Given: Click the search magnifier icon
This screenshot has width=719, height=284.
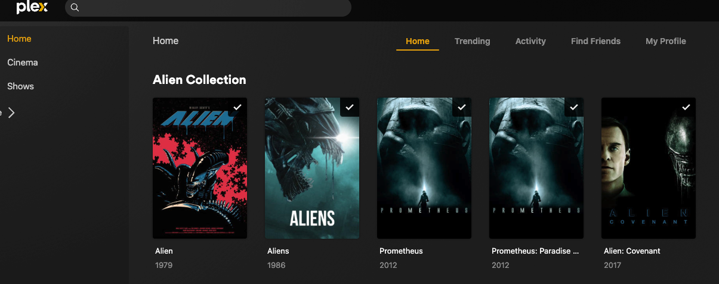Looking at the screenshot, I should click(75, 8).
